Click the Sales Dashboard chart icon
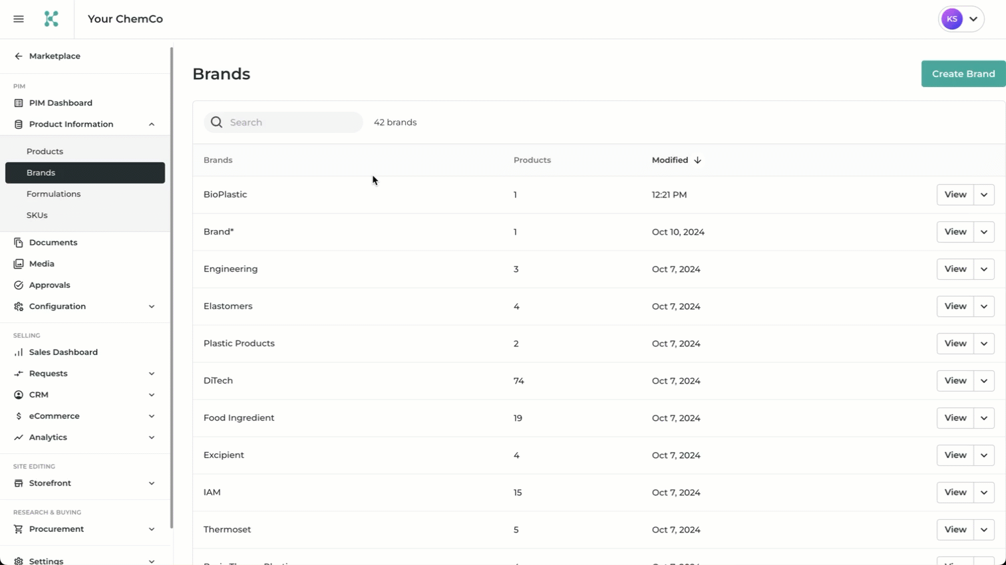 pos(19,352)
